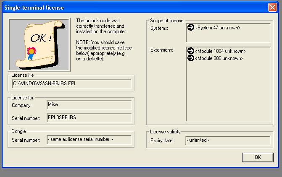Click the arrow icon beside System 47 unknown
Screen dimensions: 282x177
(191, 28)
